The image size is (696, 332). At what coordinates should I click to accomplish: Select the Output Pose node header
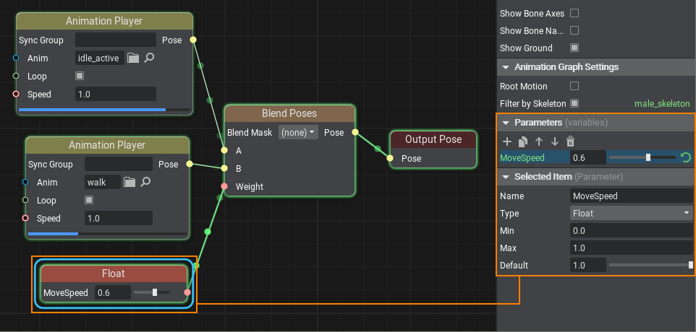tap(433, 139)
